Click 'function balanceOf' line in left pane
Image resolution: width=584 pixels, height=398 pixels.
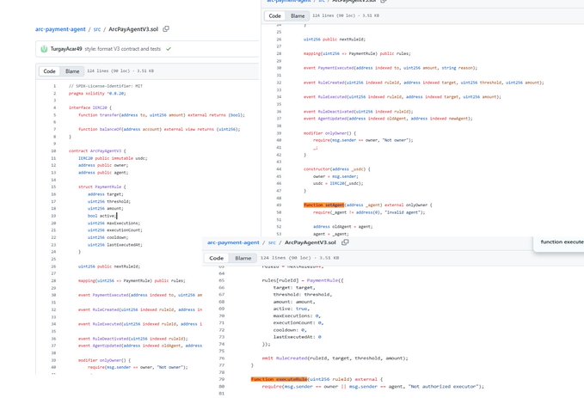point(159,129)
